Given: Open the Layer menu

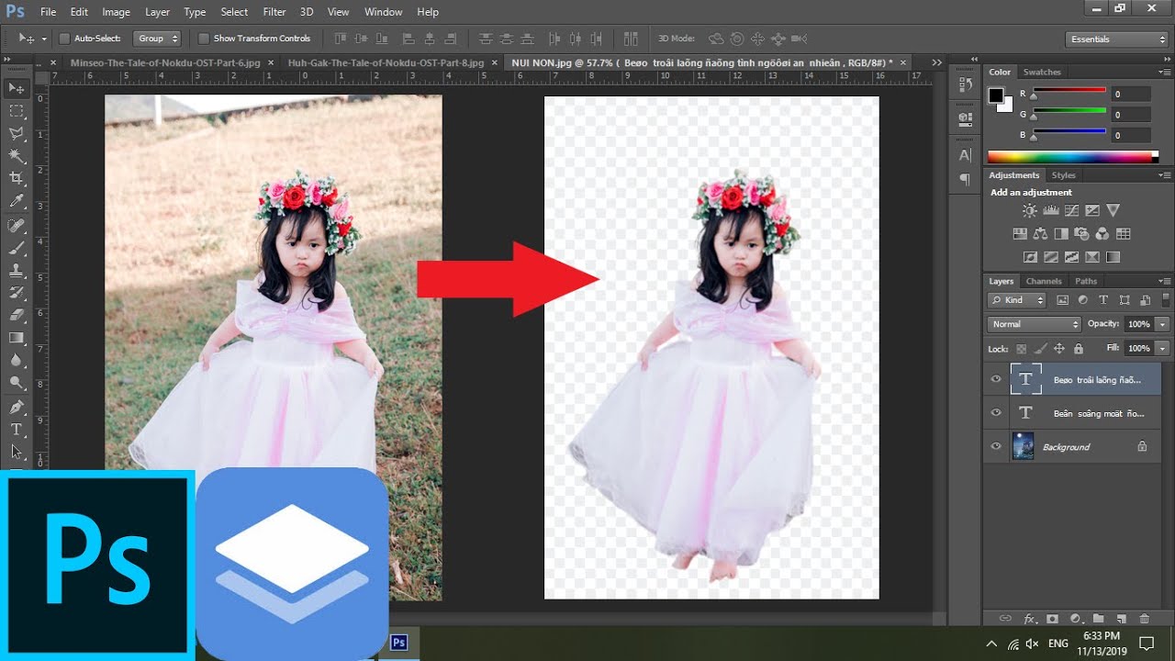Looking at the screenshot, I should click(x=157, y=12).
